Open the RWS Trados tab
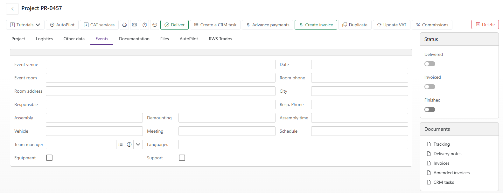This screenshot has height=193, width=503. 220,39
